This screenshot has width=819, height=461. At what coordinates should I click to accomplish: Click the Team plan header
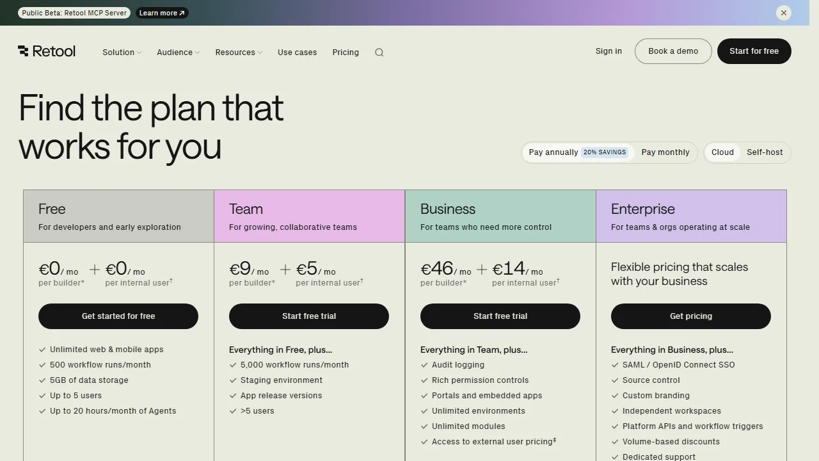click(310, 216)
